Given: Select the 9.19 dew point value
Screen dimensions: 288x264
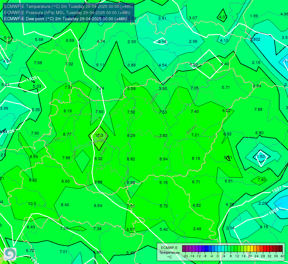Looking at the screenshot, I should coord(68,111).
